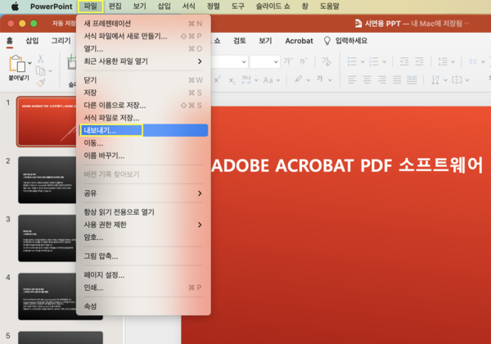Apply superscript formatting
Viewport: 491px width, 344px height.
click(x=217, y=80)
